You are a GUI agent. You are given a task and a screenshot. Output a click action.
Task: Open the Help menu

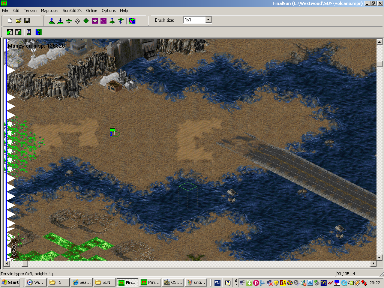point(124,10)
